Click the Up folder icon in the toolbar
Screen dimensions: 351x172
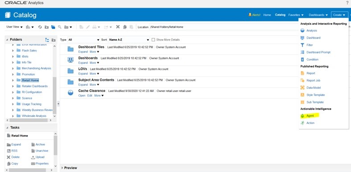[x=46, y=27]
